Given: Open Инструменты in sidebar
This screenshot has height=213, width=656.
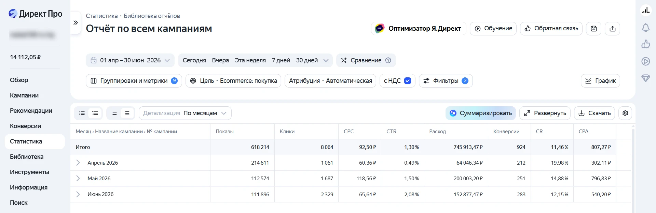Looking at the screenshot, I should pyautogui.click(x=29, y=172).
